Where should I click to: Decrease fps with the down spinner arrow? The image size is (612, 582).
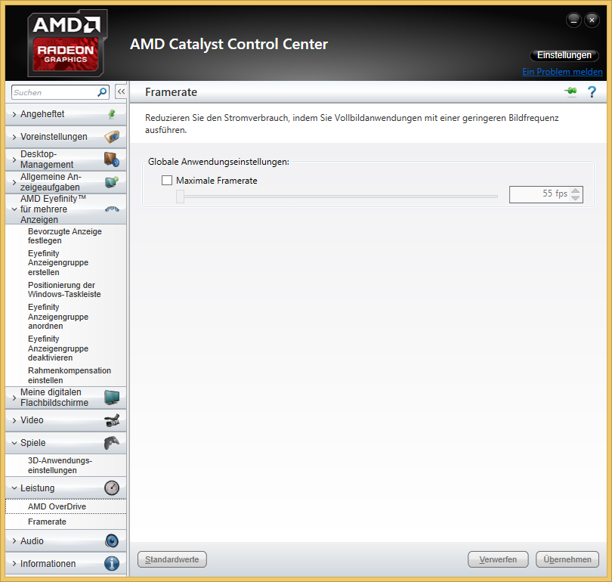575,198
